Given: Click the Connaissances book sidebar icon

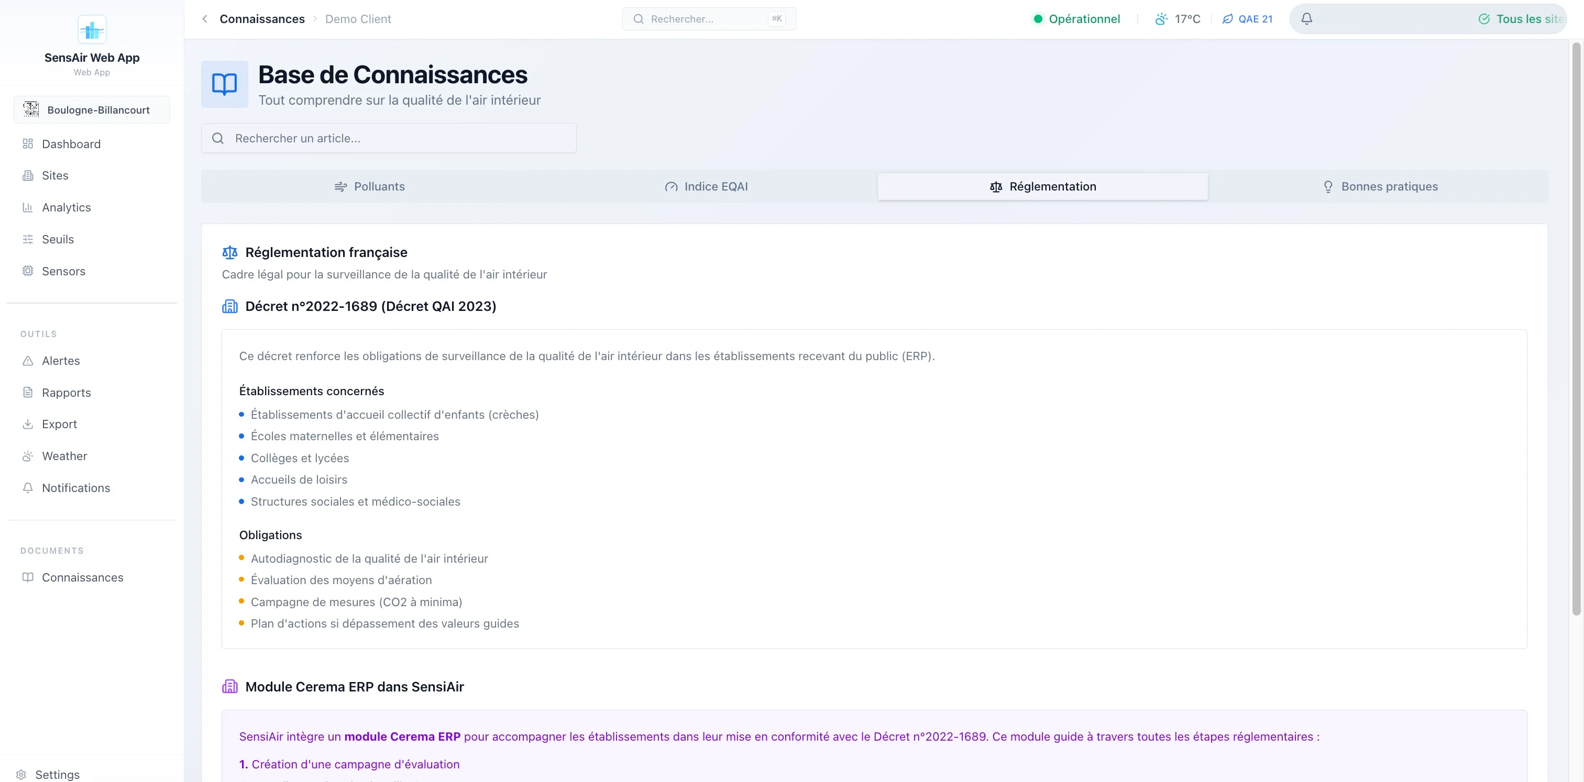Looking at the screenshot, I should (28, 577).
